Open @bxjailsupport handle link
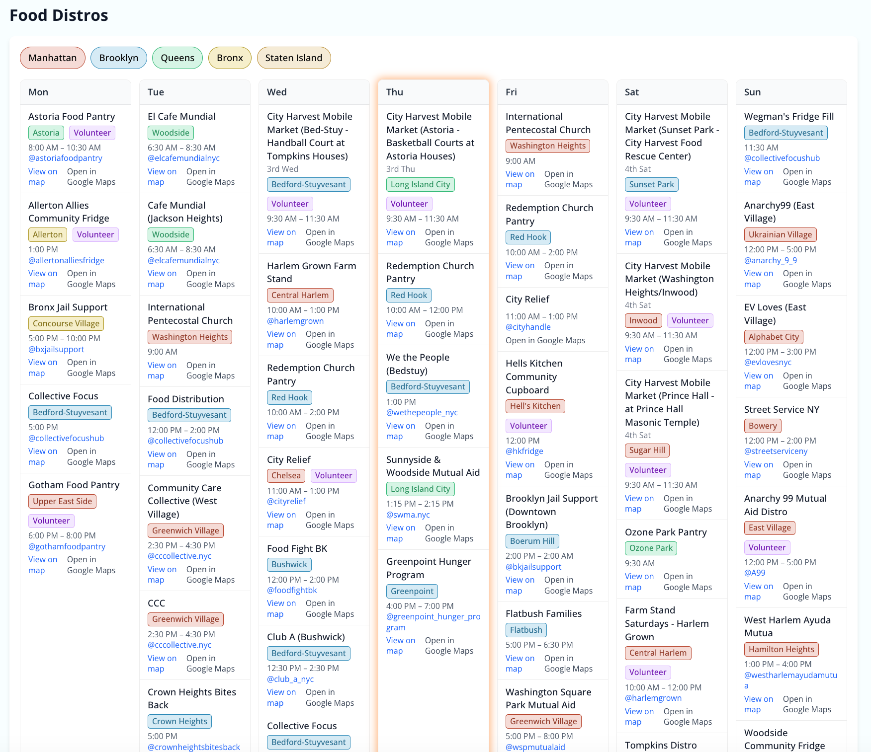 (x=56, y=349)
